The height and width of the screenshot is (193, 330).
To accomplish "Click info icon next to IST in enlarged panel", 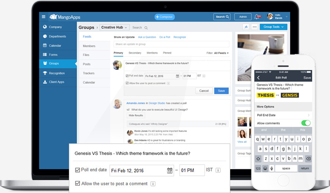I will (218, 170).
